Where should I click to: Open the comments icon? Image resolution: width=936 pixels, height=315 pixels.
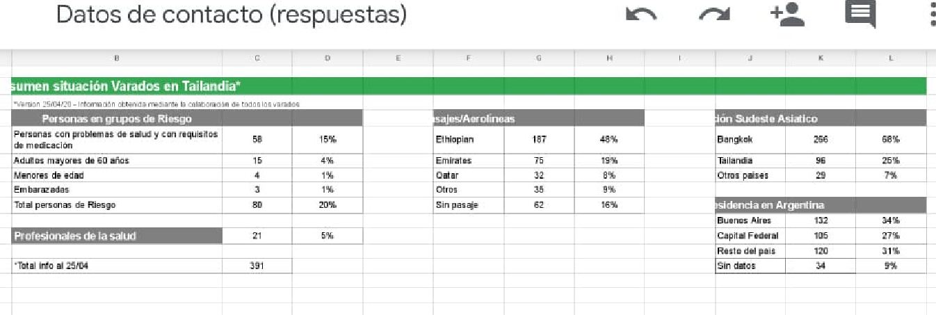click(860, 15)
